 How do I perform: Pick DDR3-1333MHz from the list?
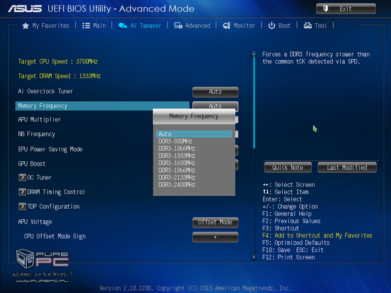click(x=177, y=156)
